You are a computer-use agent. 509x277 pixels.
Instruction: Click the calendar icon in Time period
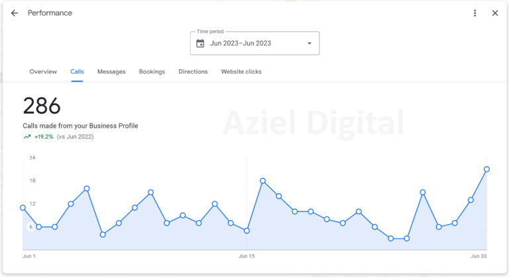click(200, 44)
